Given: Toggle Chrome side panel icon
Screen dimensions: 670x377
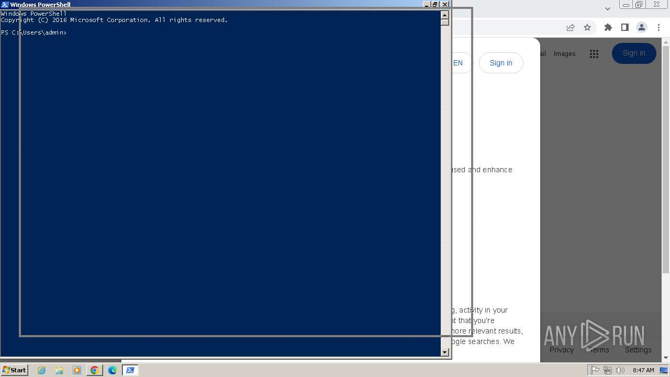Looking at the screenshot, I should point(624,27).
